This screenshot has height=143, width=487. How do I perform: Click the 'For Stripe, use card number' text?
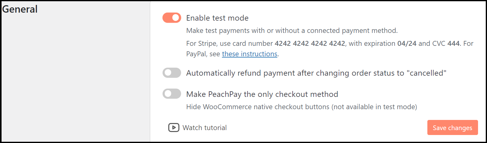click(x=230, y=43)
